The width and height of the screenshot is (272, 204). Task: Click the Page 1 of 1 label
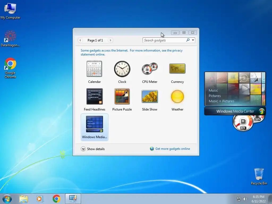coord(95,40)
